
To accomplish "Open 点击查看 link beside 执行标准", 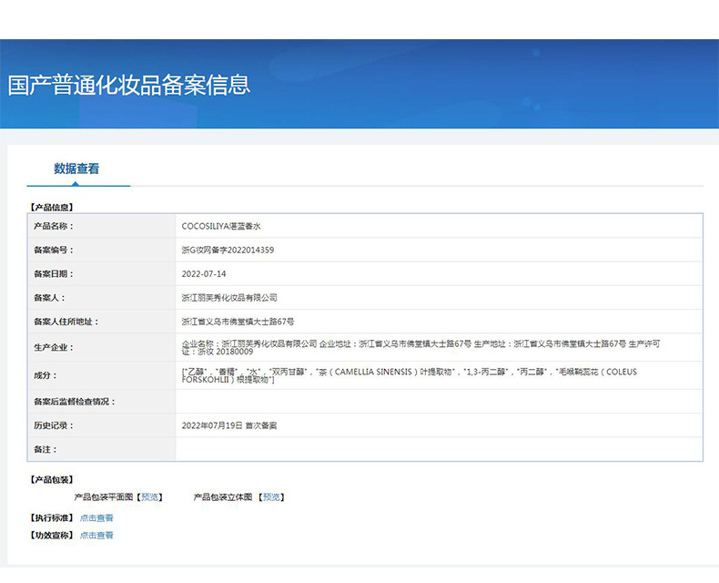I will point(96,517).
